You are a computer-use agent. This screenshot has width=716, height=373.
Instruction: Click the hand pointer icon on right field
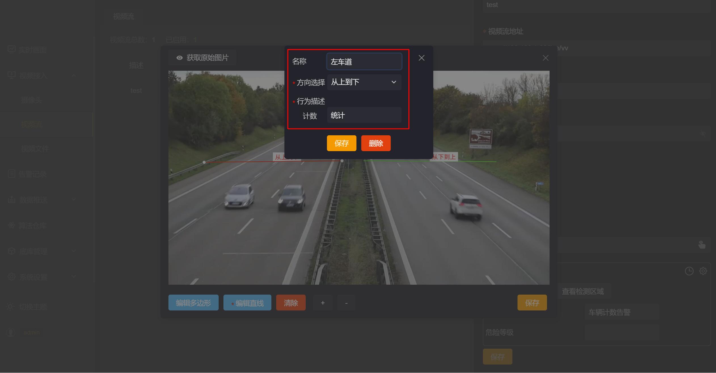click(702, 245)
